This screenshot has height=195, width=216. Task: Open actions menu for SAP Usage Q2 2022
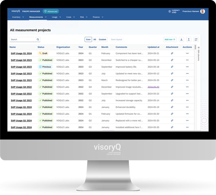pyautogui.click(x=187, y=100)
